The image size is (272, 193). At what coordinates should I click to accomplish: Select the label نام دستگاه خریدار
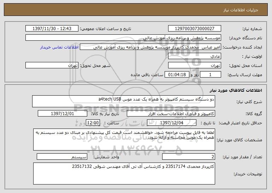246,38
